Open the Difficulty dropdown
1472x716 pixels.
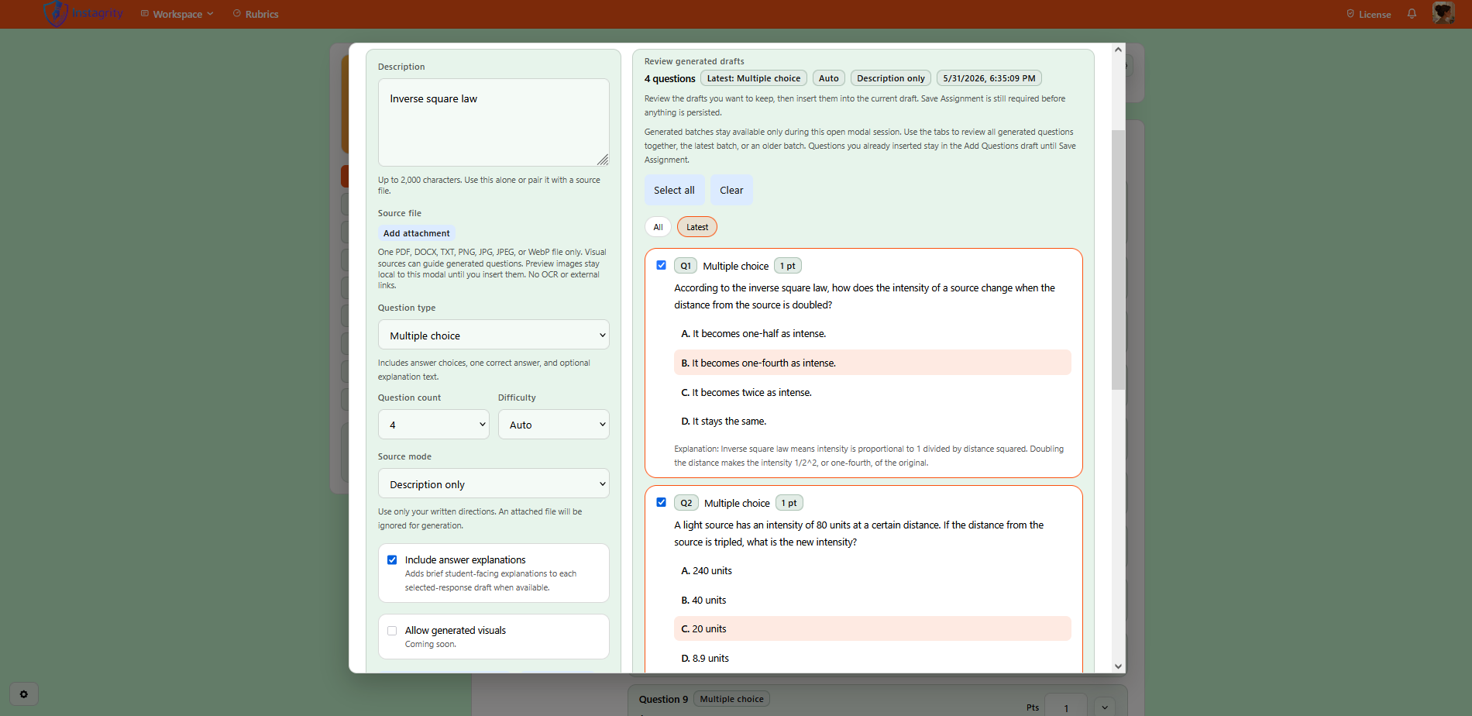(553, 425)
